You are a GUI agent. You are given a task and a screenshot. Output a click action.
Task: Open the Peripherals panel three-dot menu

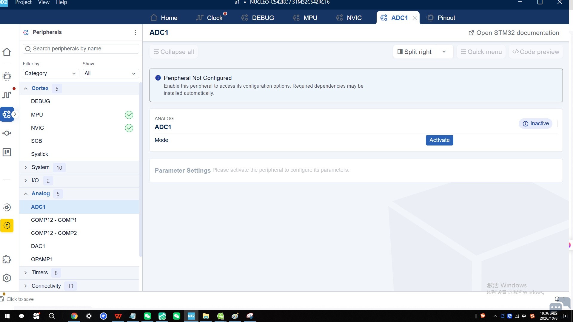pyautogui.click(x=135, y=32)
